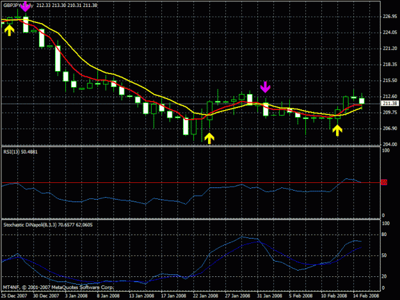Click the magenta sell arrow overlapping the chart title
Viewport: 400px width, 300px height.
[x=25, y=6]
